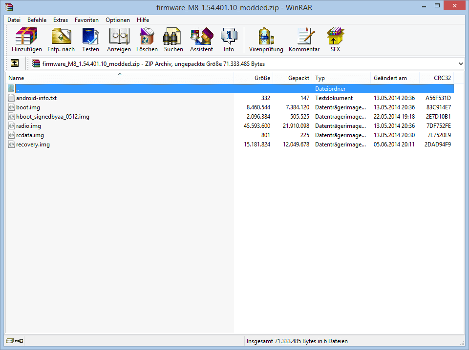This screenshot has width=469, height=350.
Task: Click the drive icon in status bar
Action: point(10,341)
